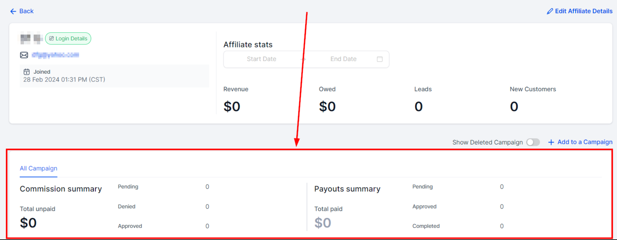Click the Joined calendar icon
Viewport: 617px width, 240px height.
click(x=26, y=72)
